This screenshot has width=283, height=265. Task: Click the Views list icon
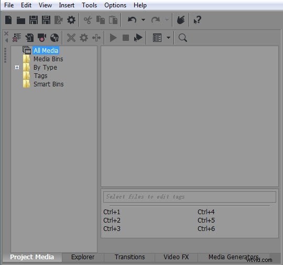pos(157,38)
